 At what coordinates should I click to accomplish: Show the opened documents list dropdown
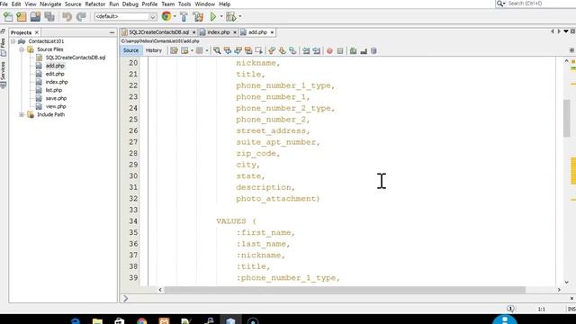[x=566, y=31]
